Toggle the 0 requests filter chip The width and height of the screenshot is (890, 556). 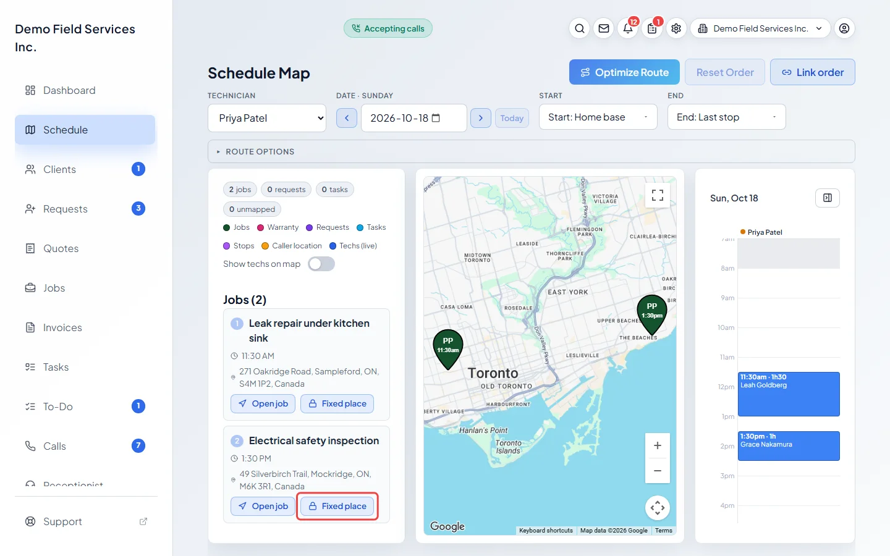pyautogui.click(x=286, y=190)
